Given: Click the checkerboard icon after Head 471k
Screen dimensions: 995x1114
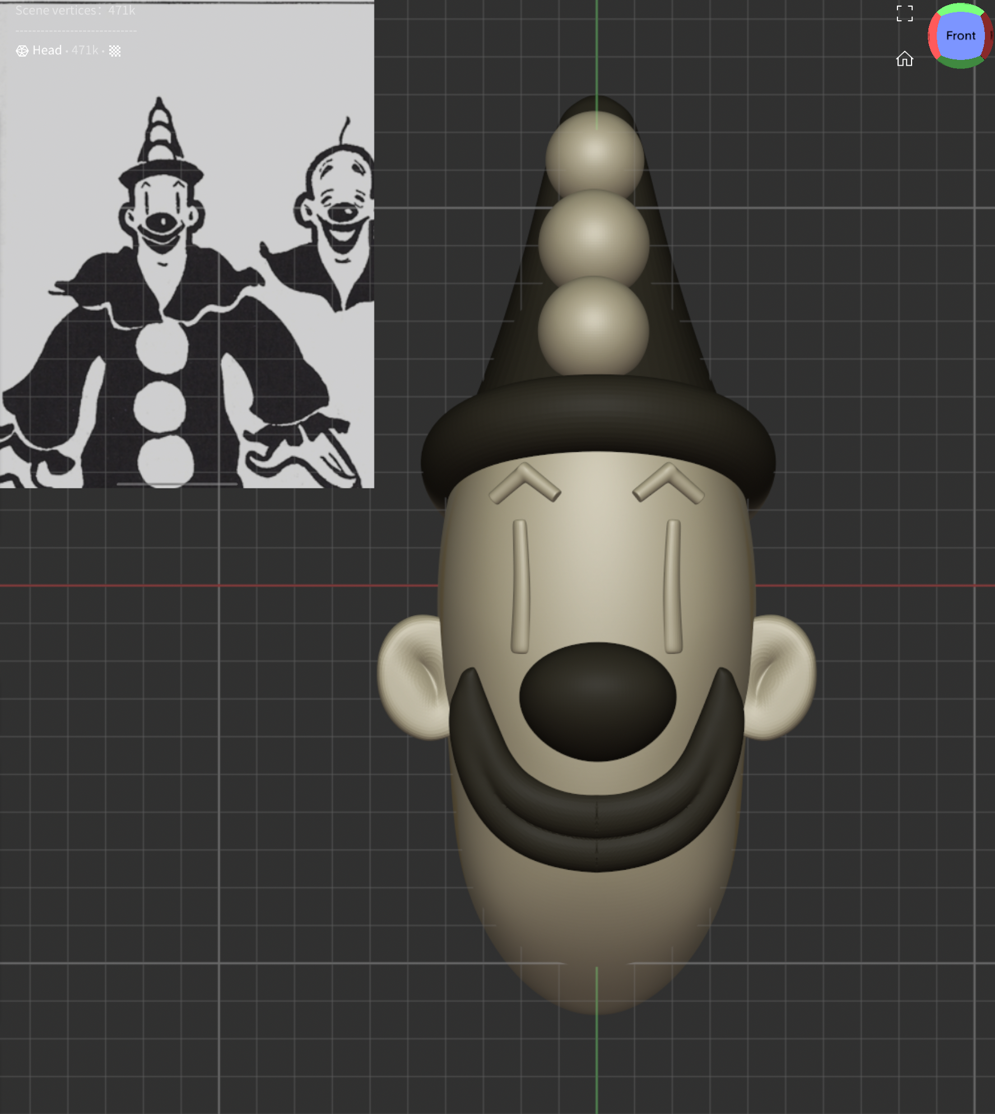Looking at the screenshot, I should pyautogui.click(x=115, y=51).
